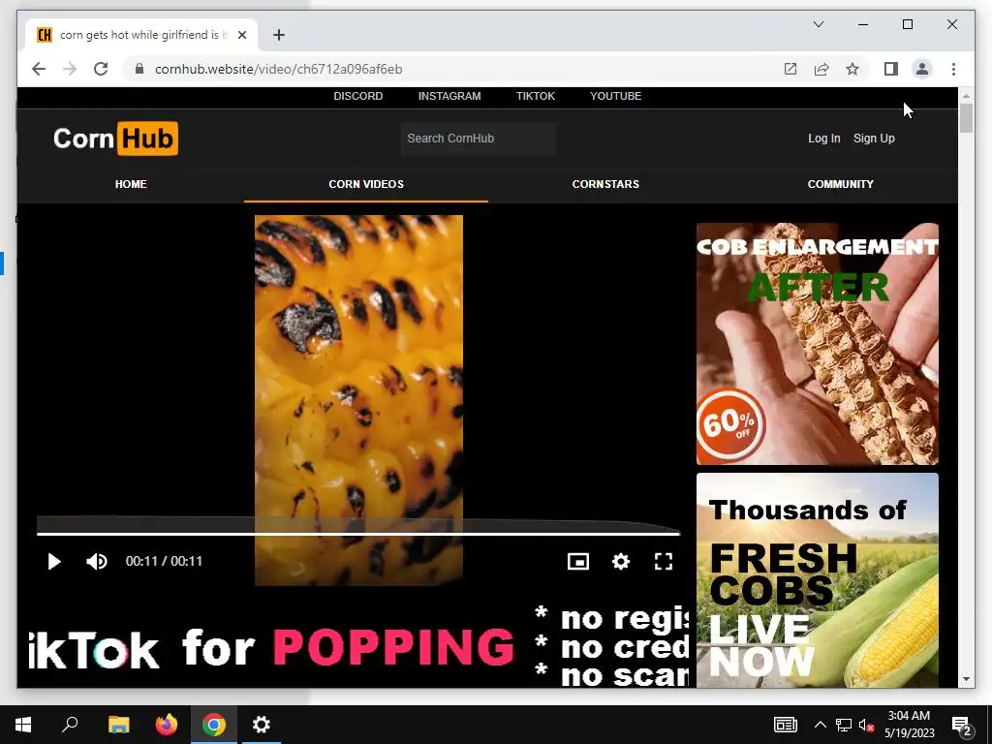Click the address bar URL
Screen dimensions: 992x744
[278, 69]
